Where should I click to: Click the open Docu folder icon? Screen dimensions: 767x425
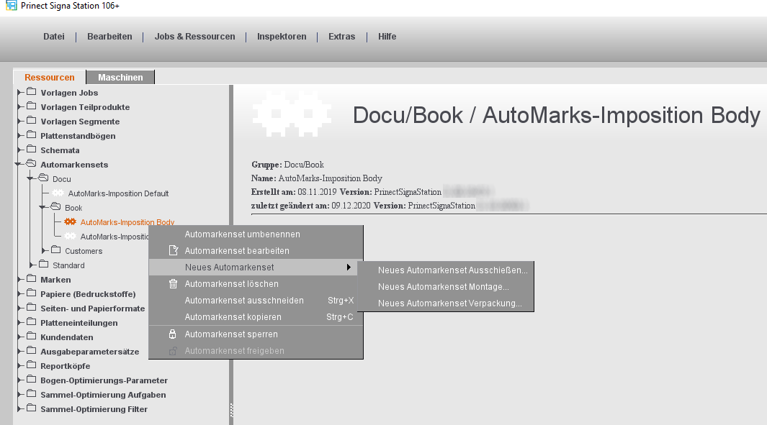[43, 178]
